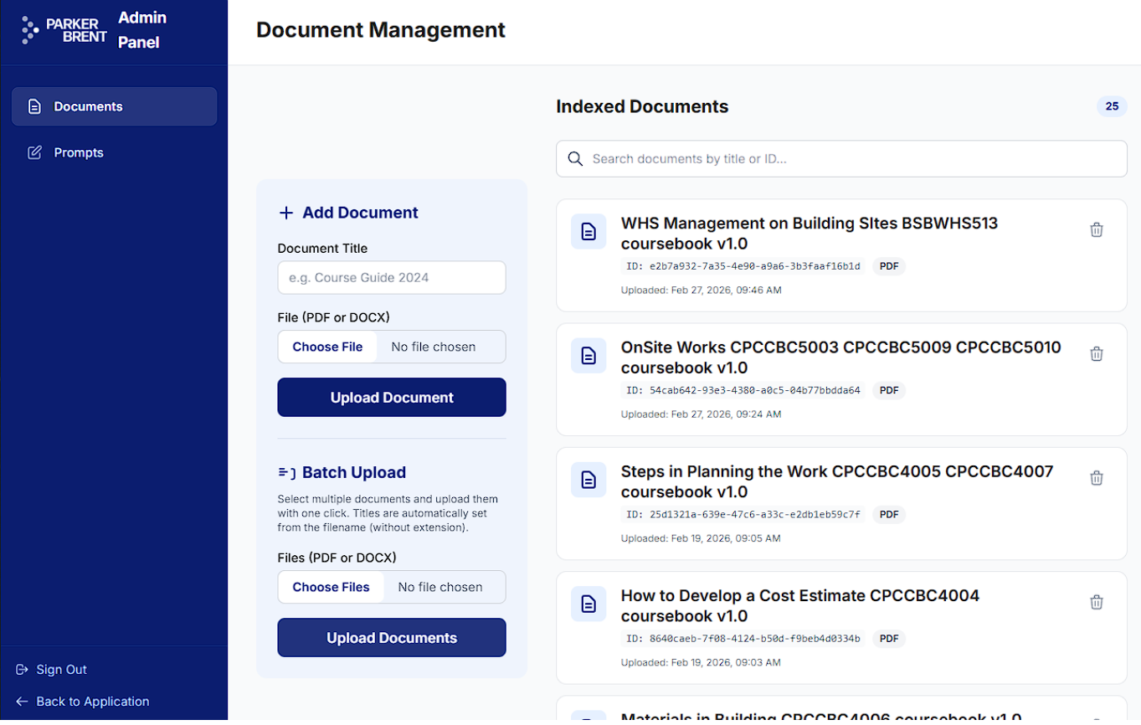Image resolution: width=1141 pixels, height=725 pixels.
Task: Click file icon of WHS Management document
Action: [x=588, y=232]
